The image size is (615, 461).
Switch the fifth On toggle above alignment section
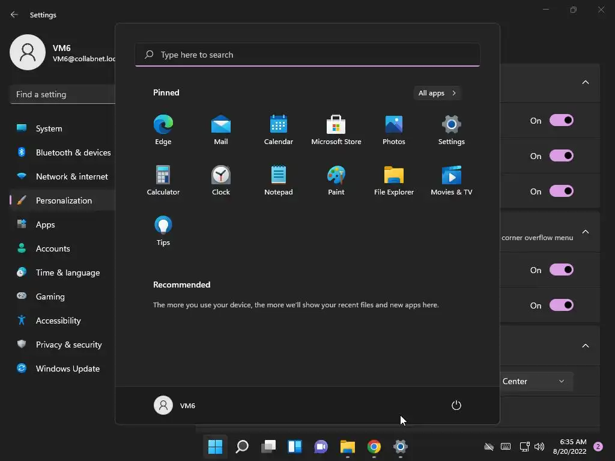point(562,305)
